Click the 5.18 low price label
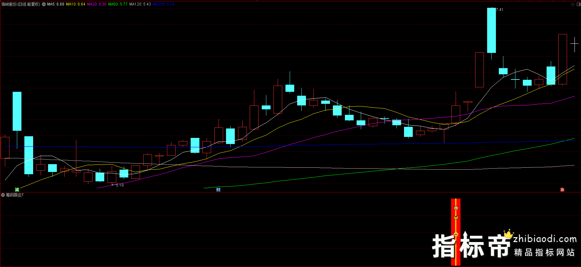This screenshot has height=267, width=581. 120,185
